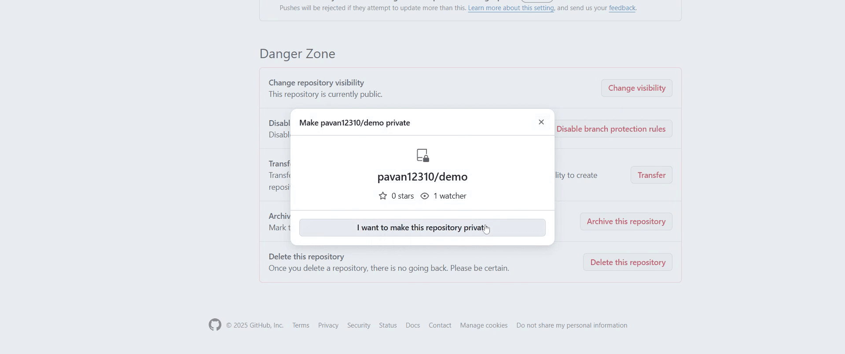Click the Transfer button

(651, 175)
